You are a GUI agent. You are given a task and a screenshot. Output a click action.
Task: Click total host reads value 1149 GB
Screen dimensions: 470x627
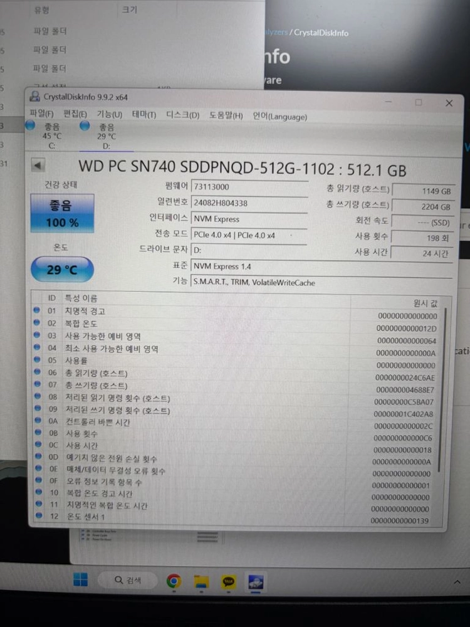[x=423, y=191]
